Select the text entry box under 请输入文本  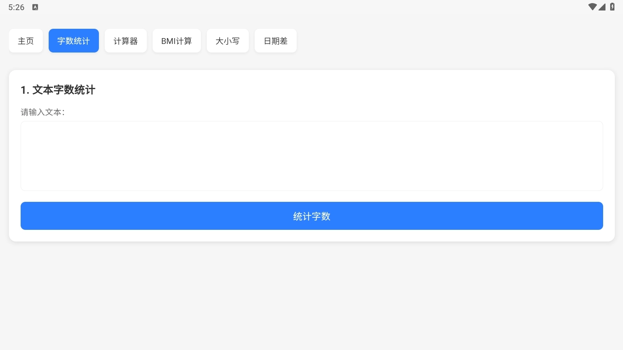[x=311, y=156]
